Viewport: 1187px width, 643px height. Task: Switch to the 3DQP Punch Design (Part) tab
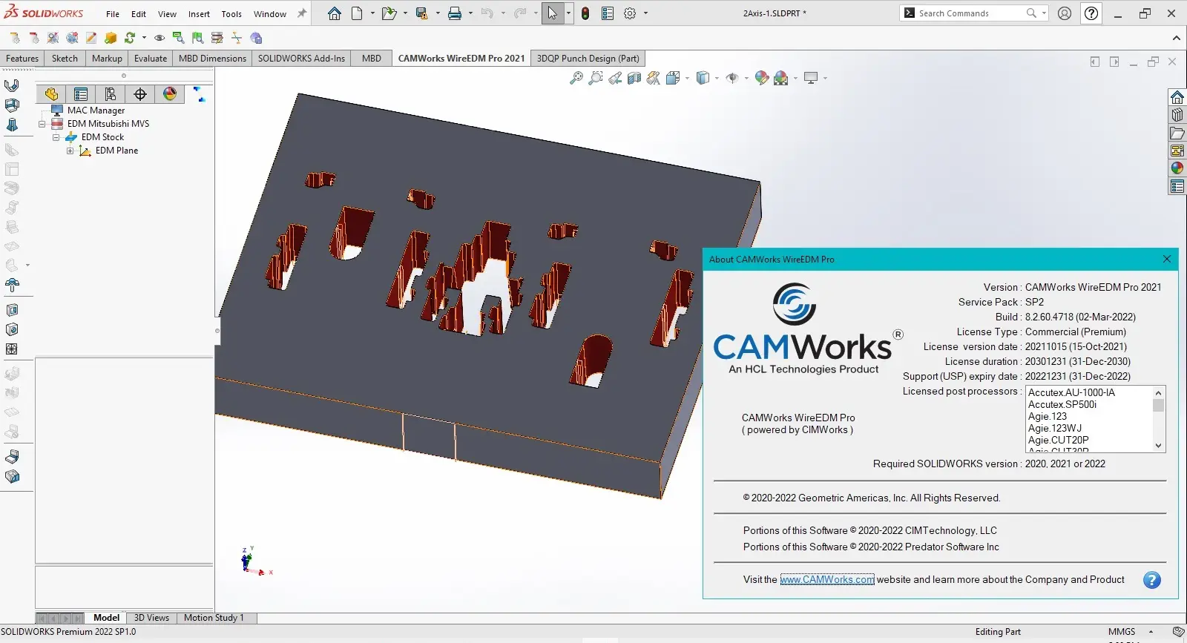pyautogui.click(x=588, y=59)
